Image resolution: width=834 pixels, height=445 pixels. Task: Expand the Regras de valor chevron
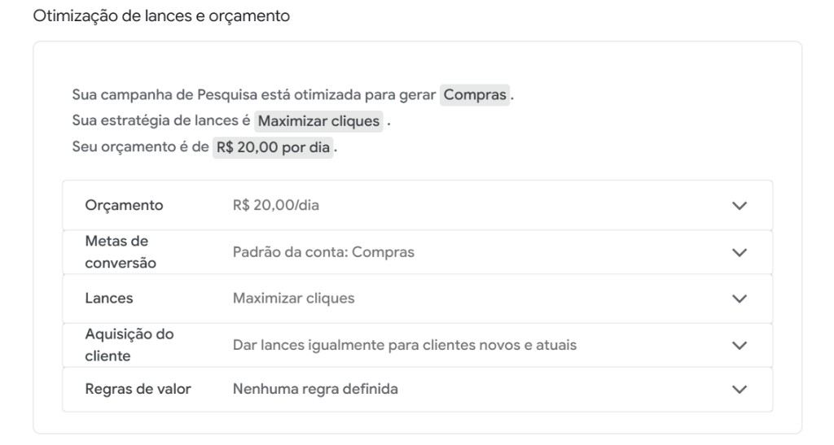coord(740,389)
